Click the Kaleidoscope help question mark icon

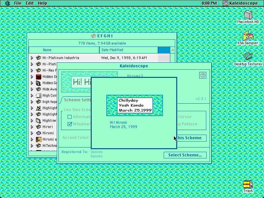[x=203, y=75]
